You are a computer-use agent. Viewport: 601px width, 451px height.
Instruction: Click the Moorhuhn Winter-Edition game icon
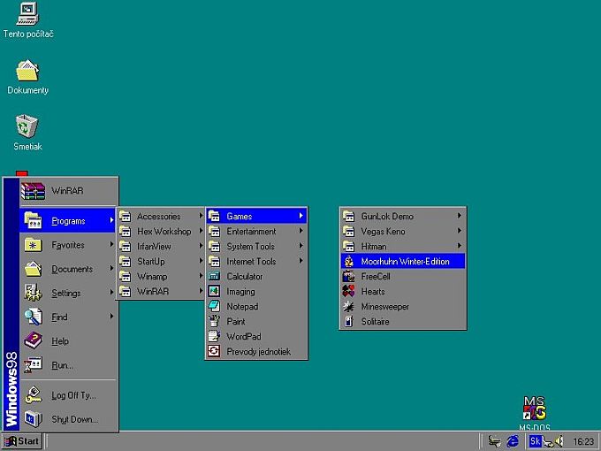[349, 262]
